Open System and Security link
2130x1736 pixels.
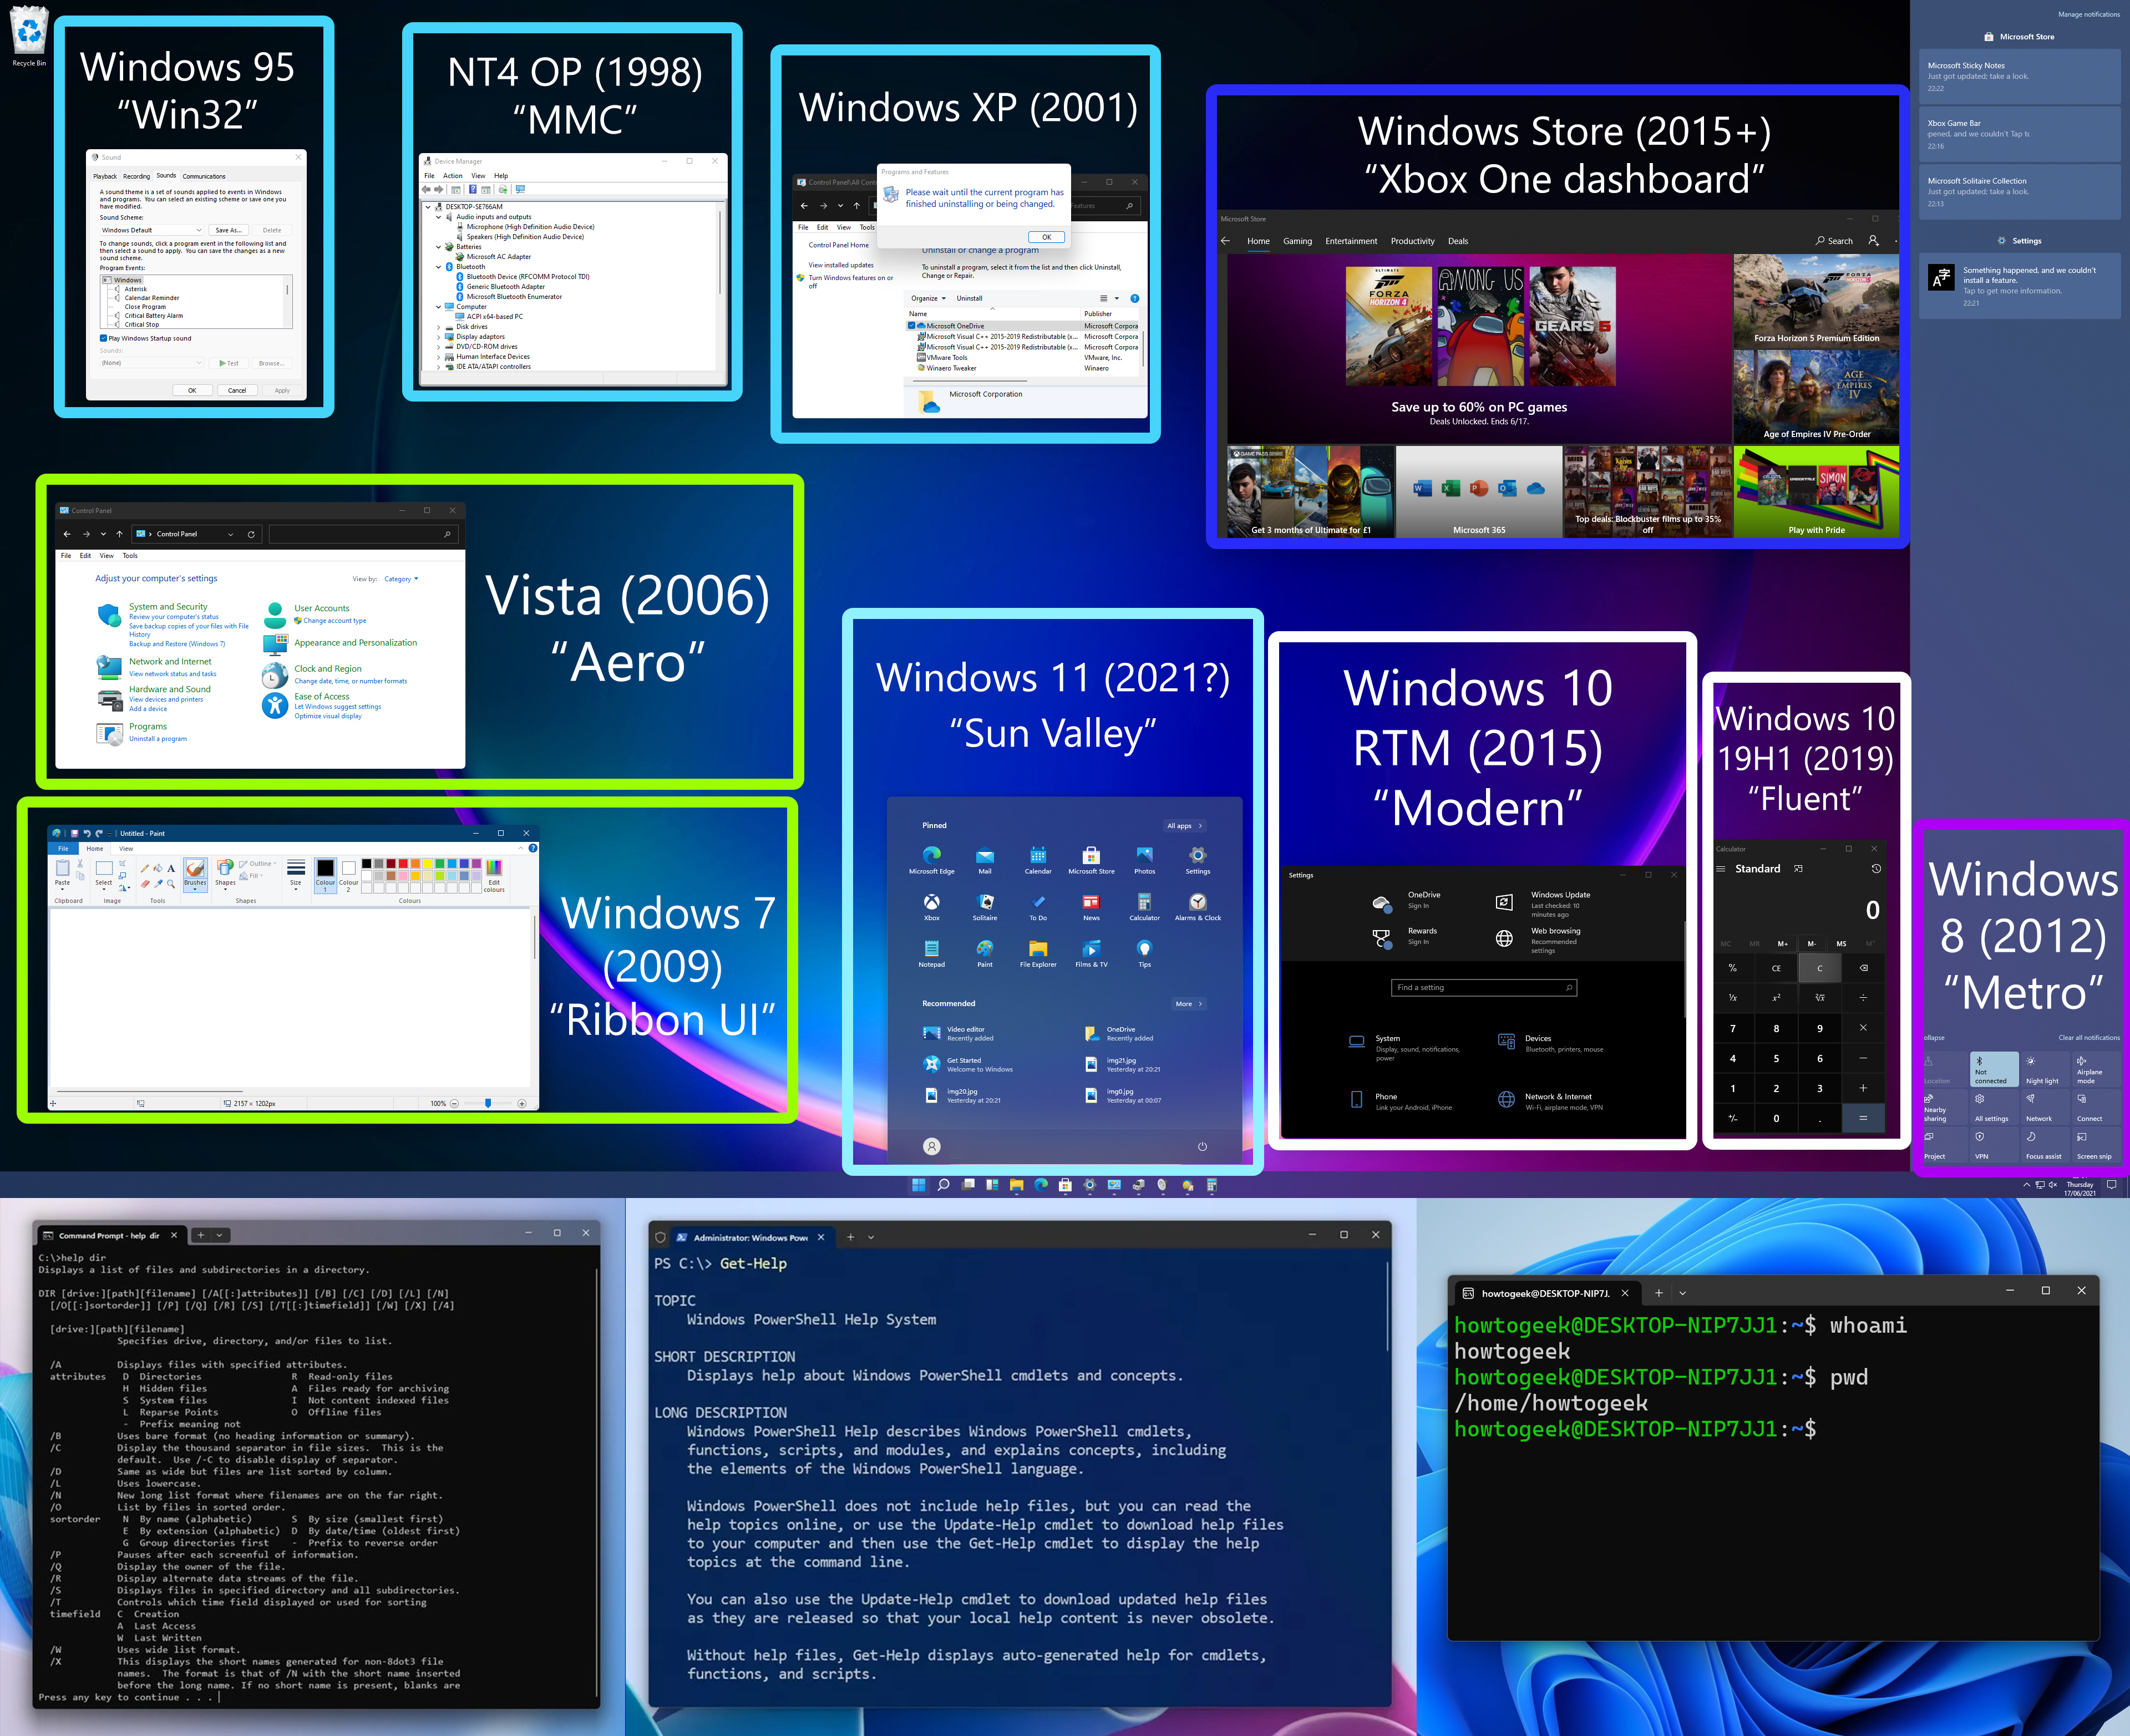pyautogui.click(x=168, y=607)
